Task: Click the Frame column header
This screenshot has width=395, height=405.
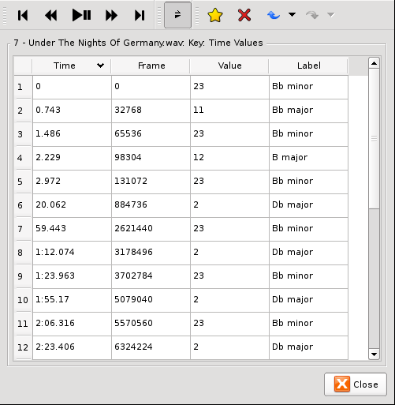Action: [151, 66]
